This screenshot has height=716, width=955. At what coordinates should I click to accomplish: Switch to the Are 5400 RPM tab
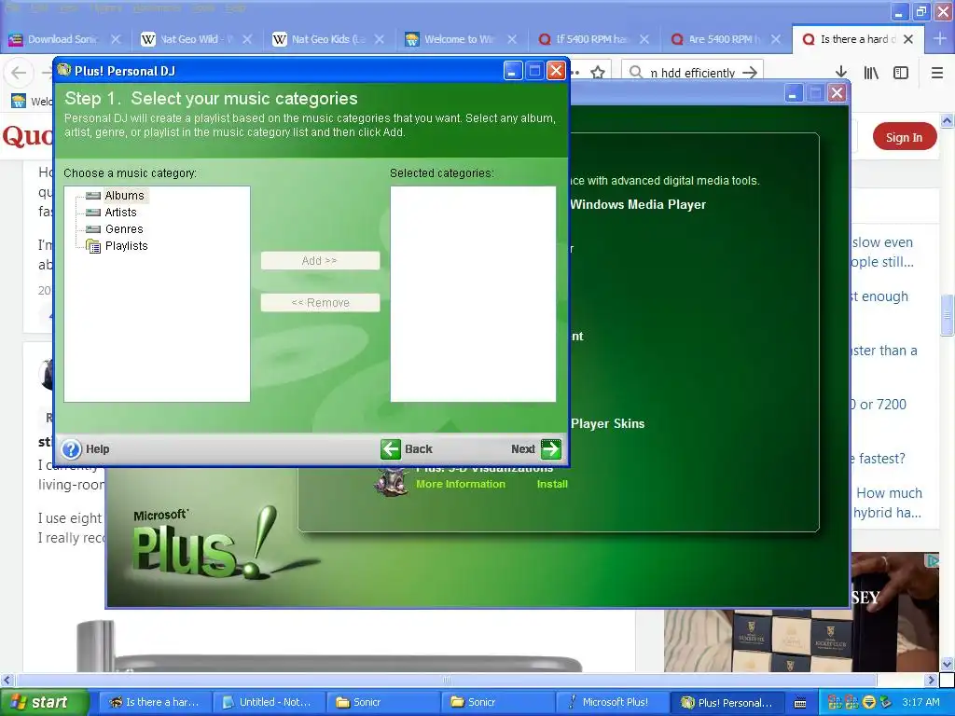(726, 39)
